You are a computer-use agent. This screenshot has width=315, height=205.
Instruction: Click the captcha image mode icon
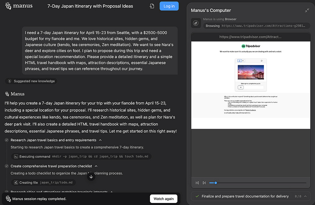(x=240, y=61)
